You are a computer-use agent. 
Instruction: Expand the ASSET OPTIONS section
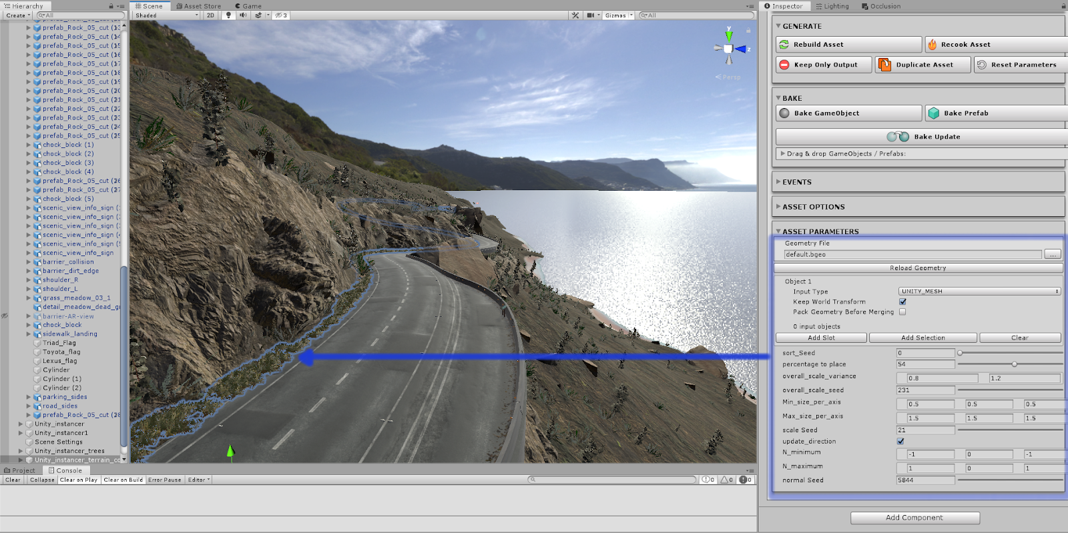pos(813,207)
